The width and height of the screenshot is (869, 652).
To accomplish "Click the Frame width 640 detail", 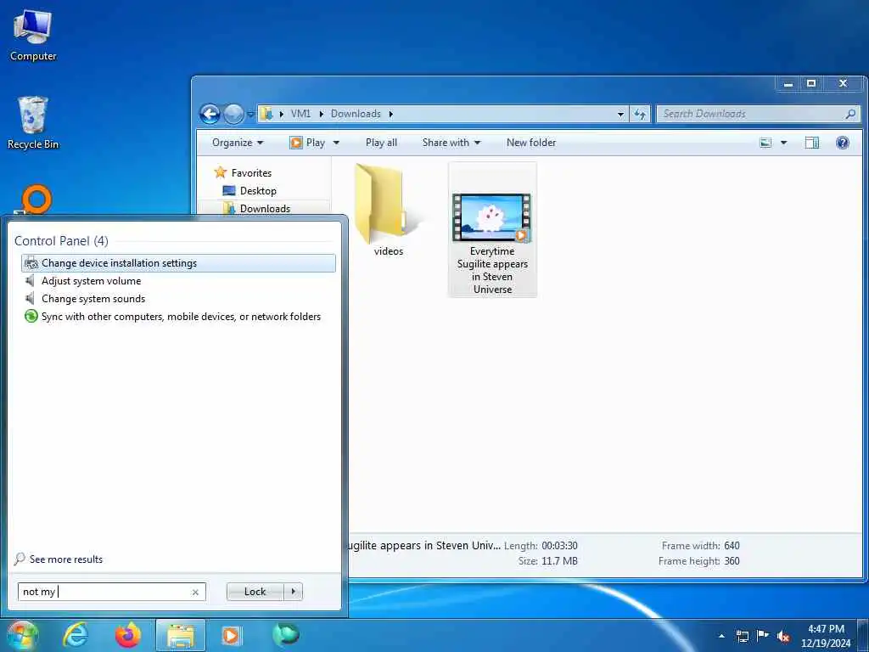I will tap(700, 546).
